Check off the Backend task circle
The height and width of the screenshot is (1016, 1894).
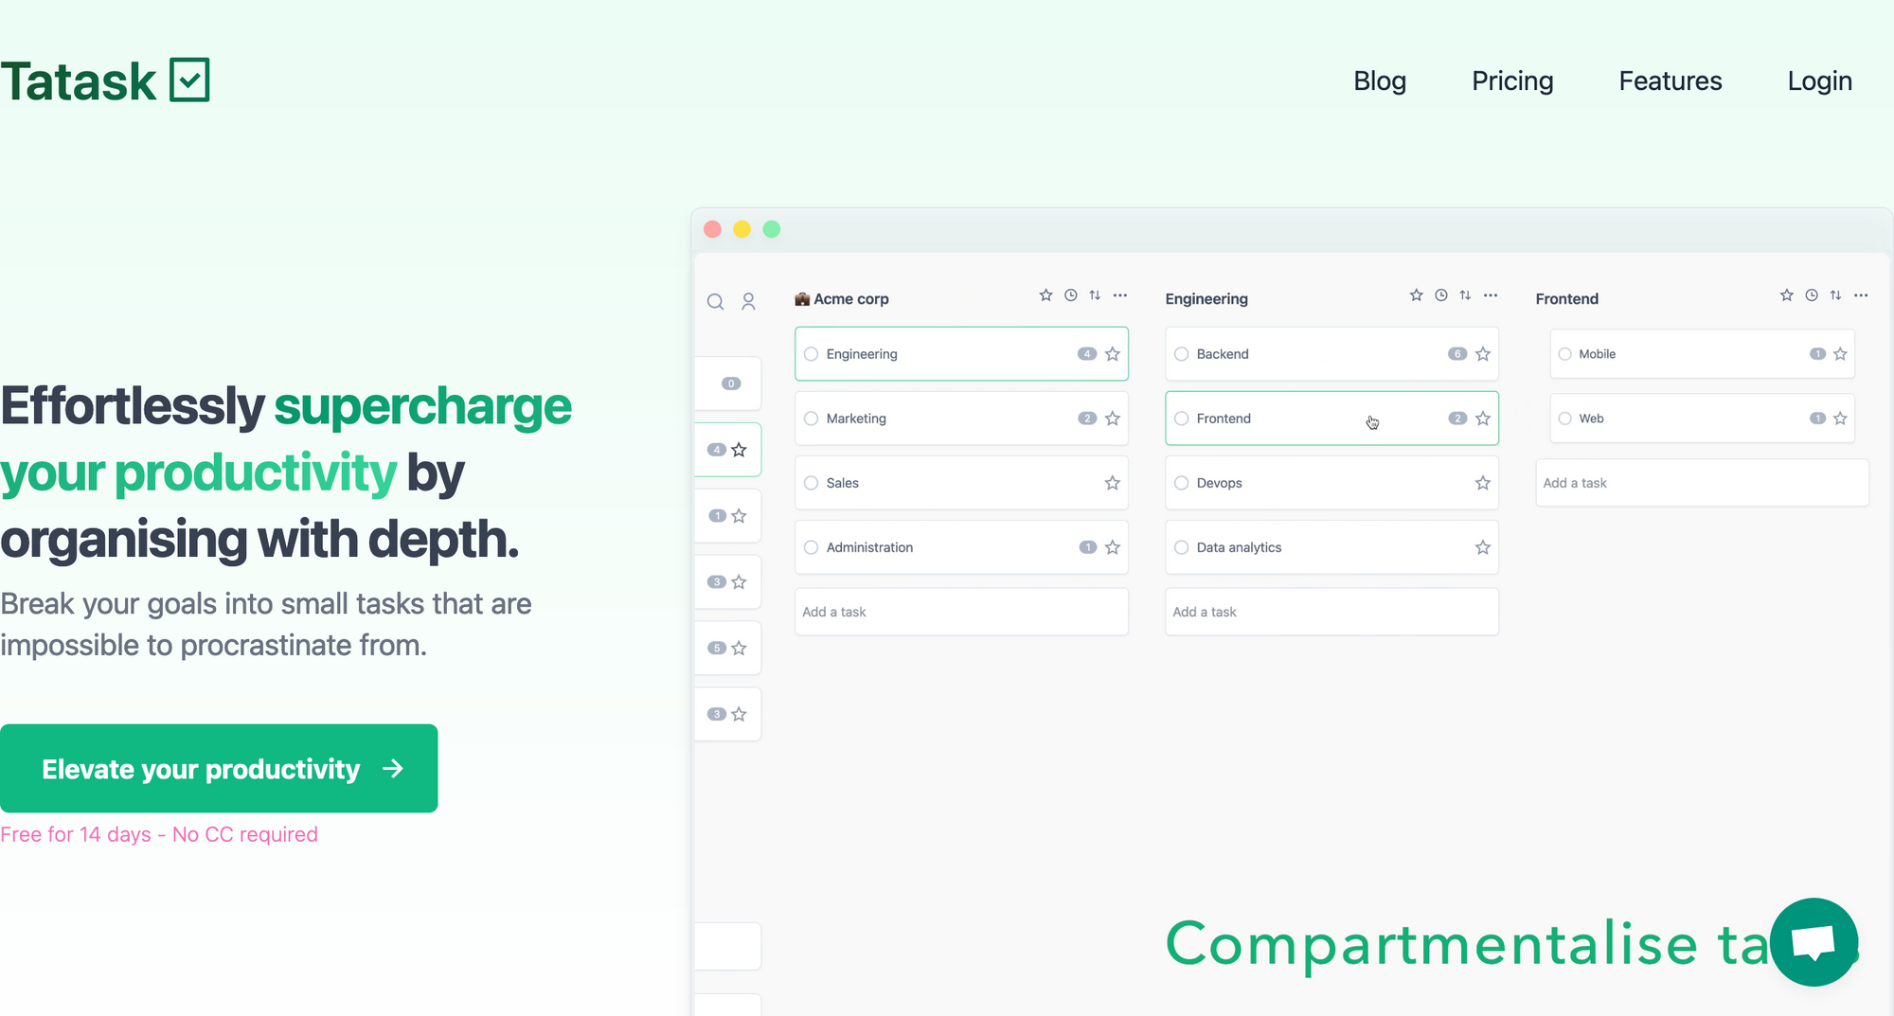(1181, 354)
